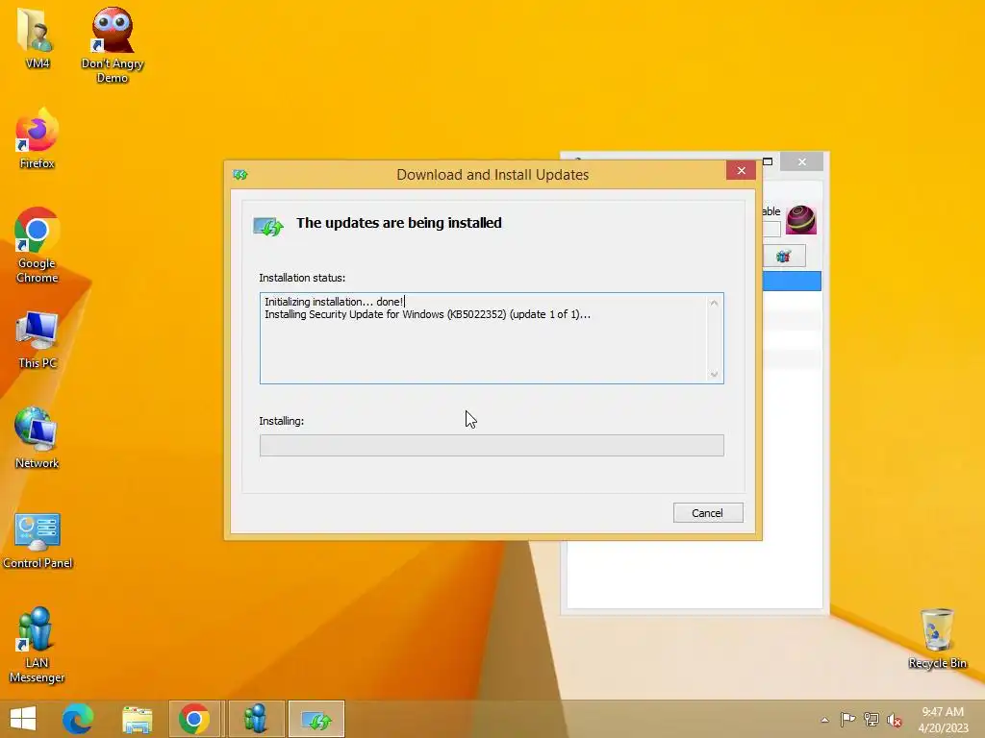
Task: Click the installation status text box
Action: pos(492,338)
